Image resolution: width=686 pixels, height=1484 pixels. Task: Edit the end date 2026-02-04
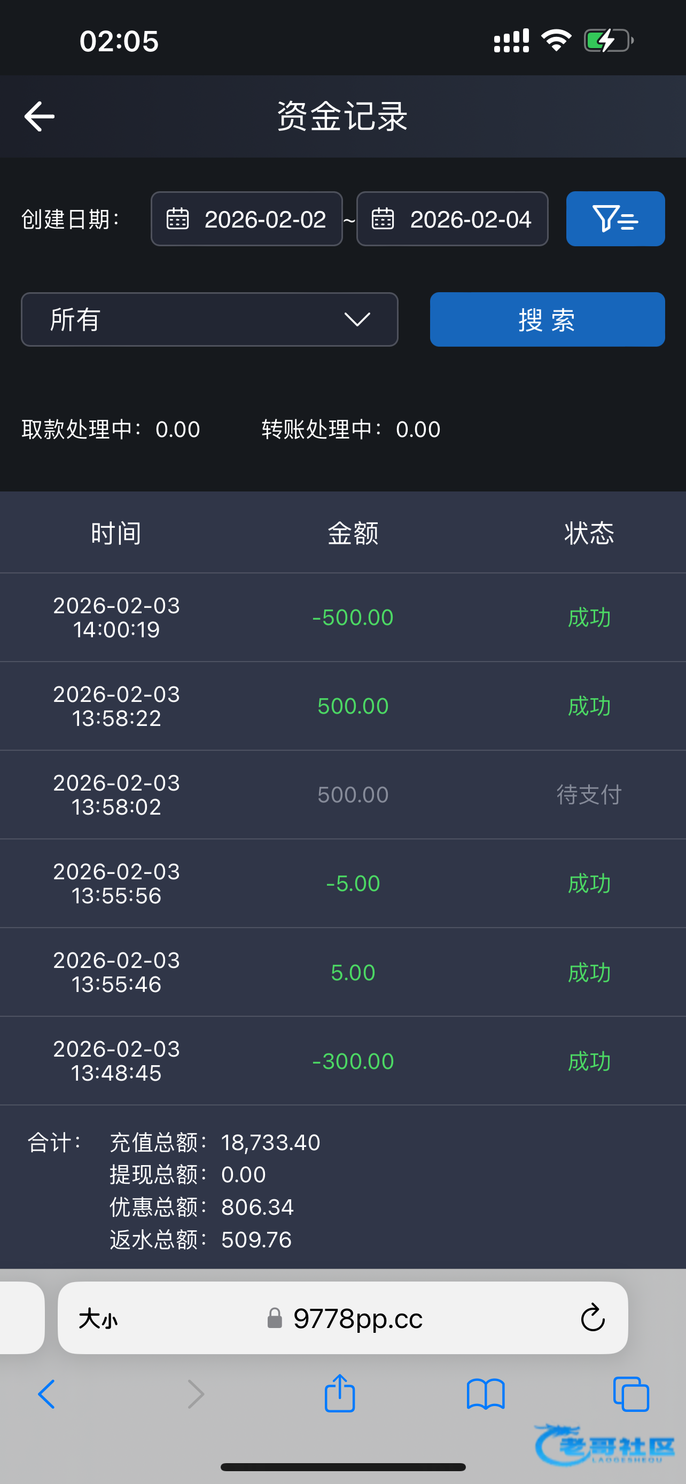point(470,220)
